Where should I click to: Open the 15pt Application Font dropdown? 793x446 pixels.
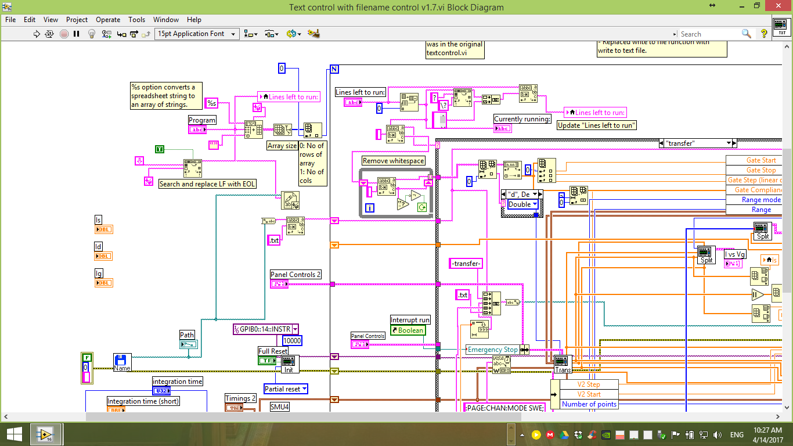click(x=197, y=34)
